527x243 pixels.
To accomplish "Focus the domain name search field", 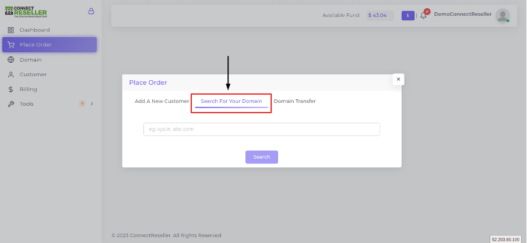I will click(262, 129).
